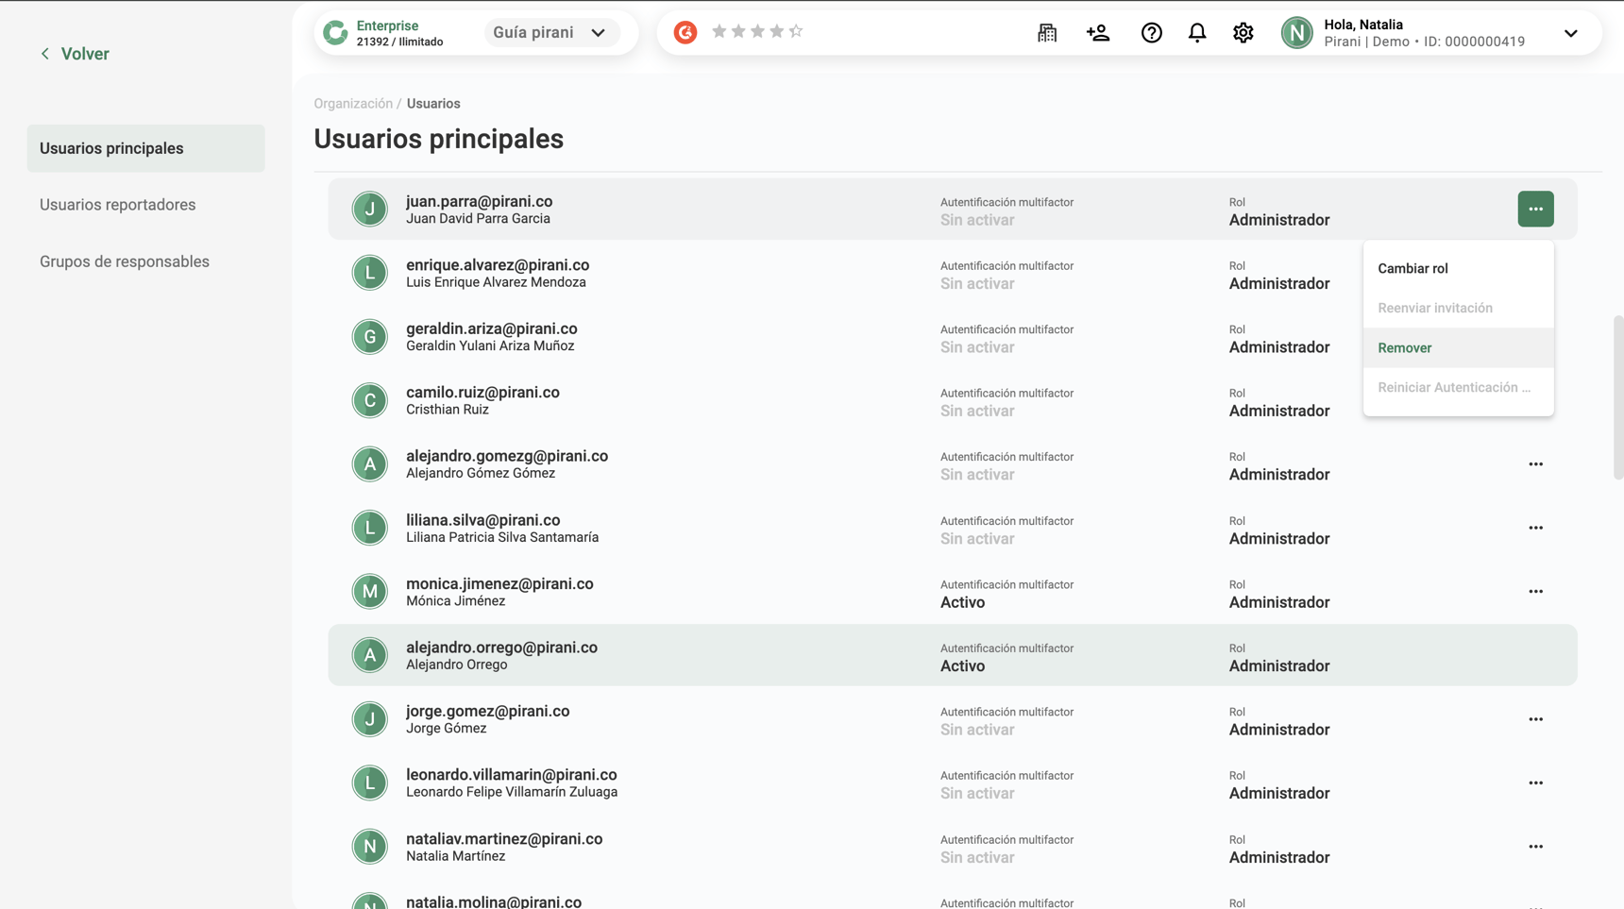Select Cambiar rol from the menu
The height and width of the screenshot is (909, 1624).
[1413, 269]
